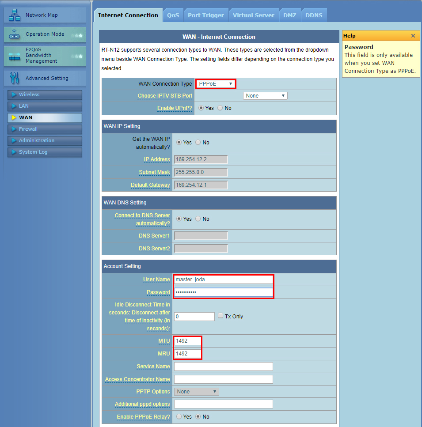Open the Firewall menu item
The height and width of the screenshot is (427, 422).
[45, 129]
